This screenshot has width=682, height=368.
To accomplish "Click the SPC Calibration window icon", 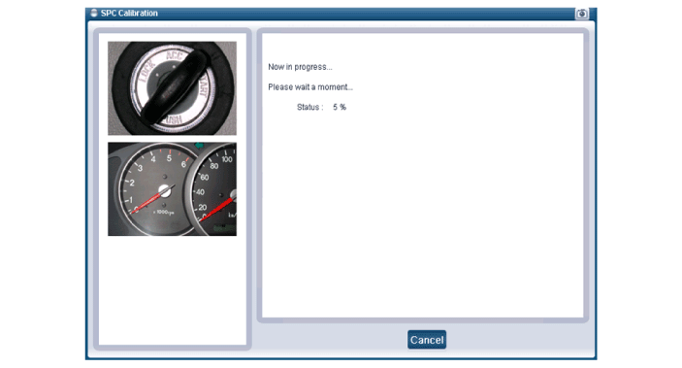I will click(93, 13).
